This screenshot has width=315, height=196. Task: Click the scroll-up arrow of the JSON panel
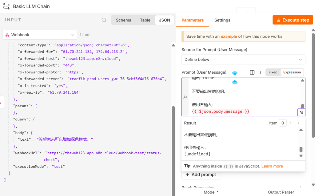[173, 45]
